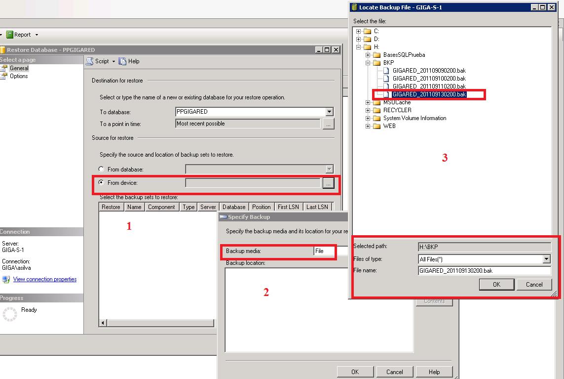Select GIGARED_201109090200.bak file icon
Screen dimensions: 564x379
[387, 71]
